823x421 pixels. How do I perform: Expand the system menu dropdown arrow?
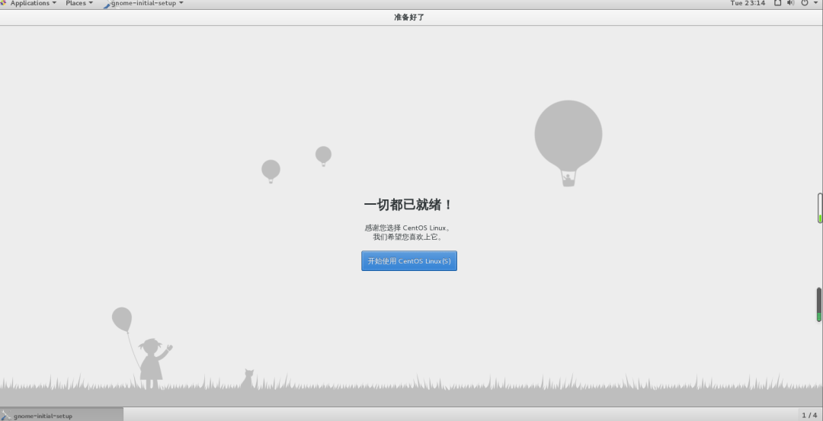(x=815, y=3)
